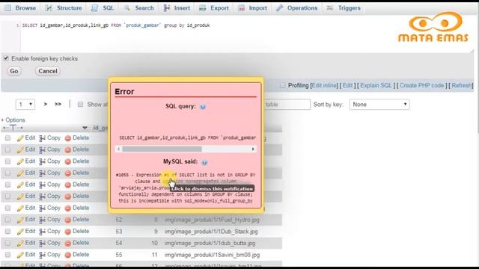Open the Browse tab
Viewport: 479px width, 269px height.
tap(21, 8)
